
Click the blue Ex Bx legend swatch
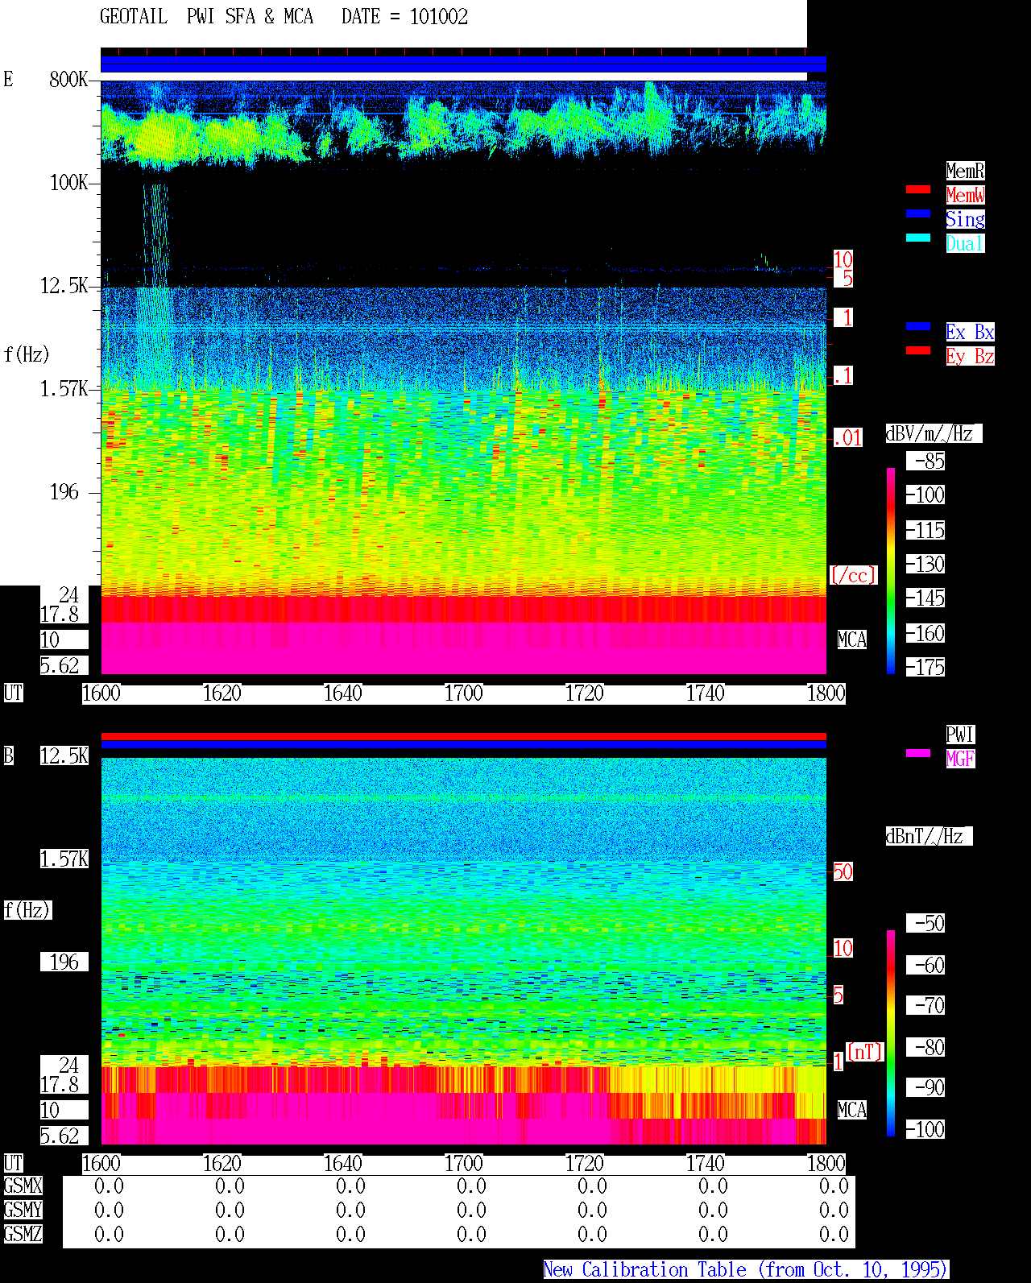pos(918,326)
